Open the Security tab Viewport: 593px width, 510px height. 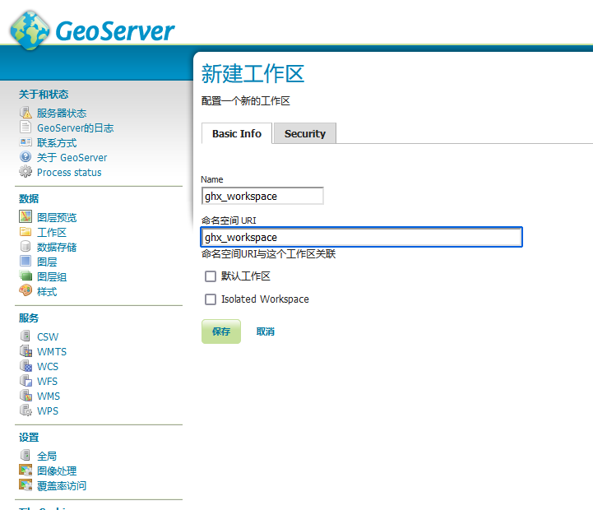click(x=305, y=133)
